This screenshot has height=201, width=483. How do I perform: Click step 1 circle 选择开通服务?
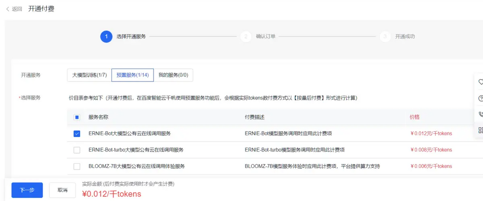click(106, 36)
